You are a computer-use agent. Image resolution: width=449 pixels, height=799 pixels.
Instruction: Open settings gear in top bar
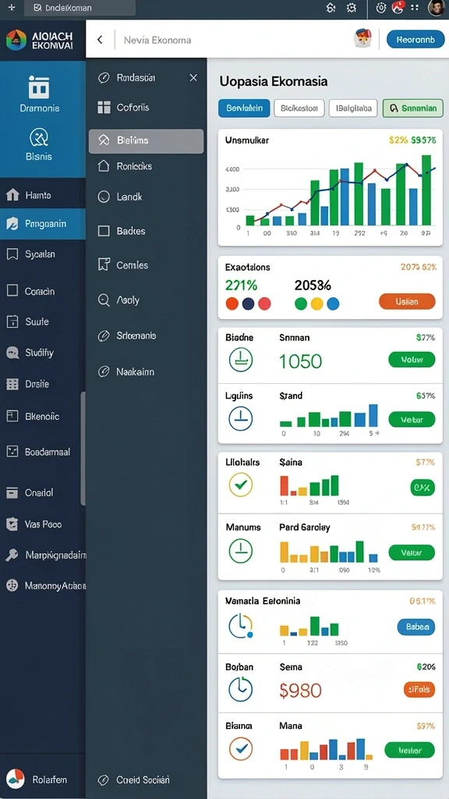(352, 8)
